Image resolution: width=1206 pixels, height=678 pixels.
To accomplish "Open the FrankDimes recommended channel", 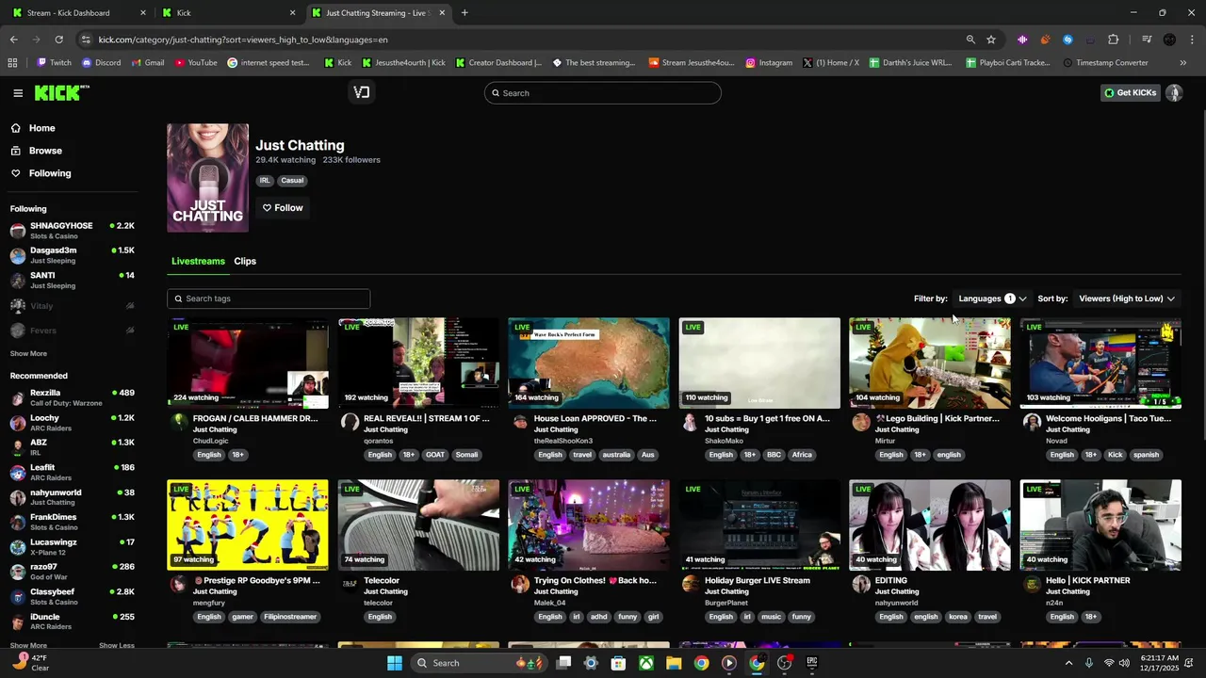I will [73, 522].
